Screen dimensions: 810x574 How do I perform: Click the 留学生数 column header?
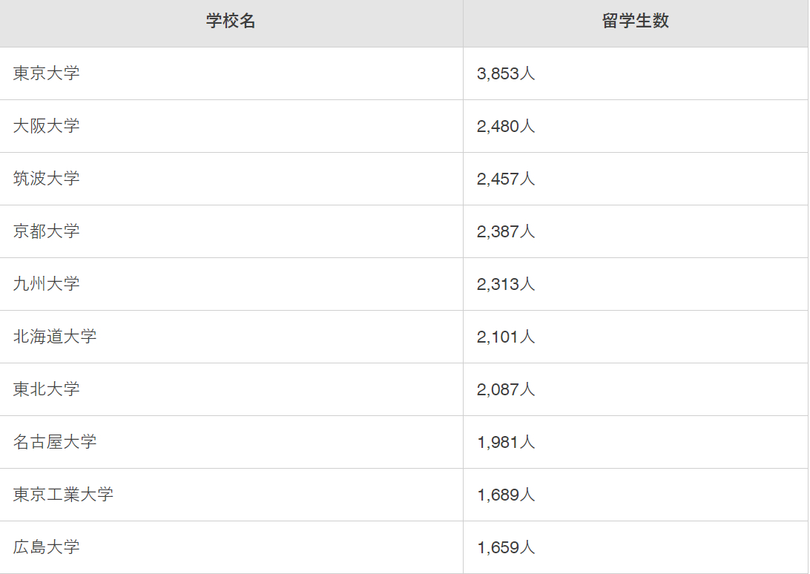pyautogui.click(x=636, y=21)
